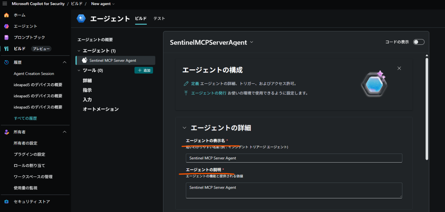Viewport: 445px width, 212px height.
Task: Jump to 詳細 section in outline
Action: click(87, 80)
